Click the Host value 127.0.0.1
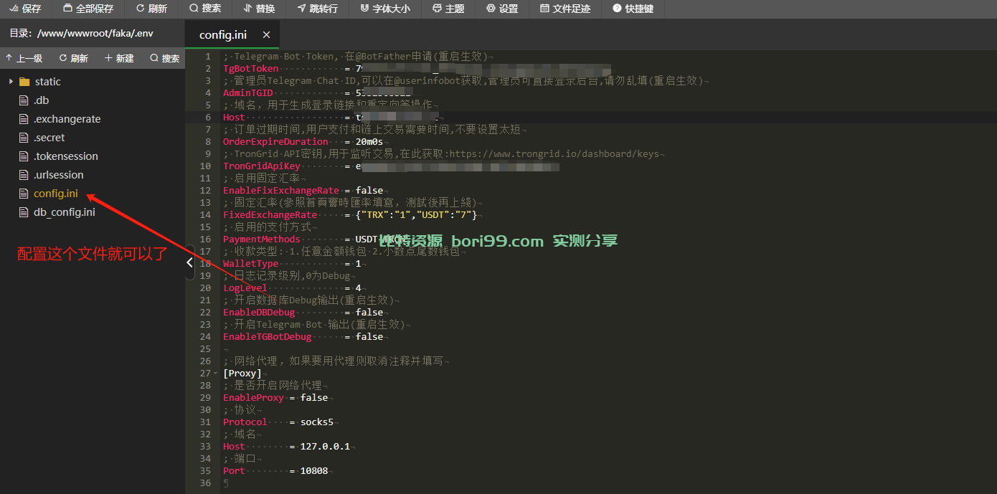The image size is (997, 494). (x=325, y=447)
